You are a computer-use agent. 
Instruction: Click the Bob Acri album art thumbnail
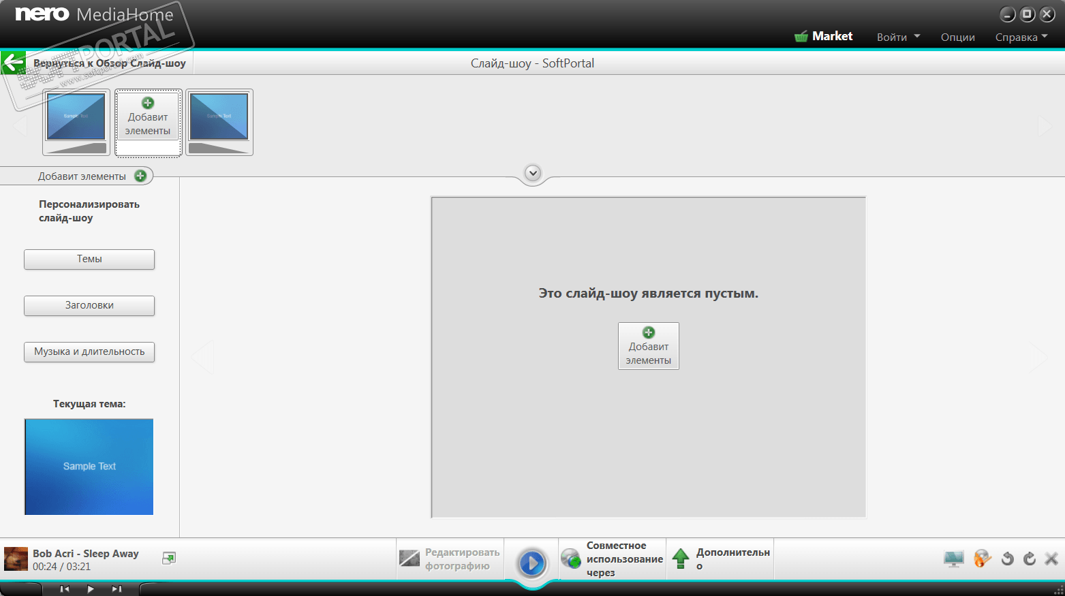[16, 559]
